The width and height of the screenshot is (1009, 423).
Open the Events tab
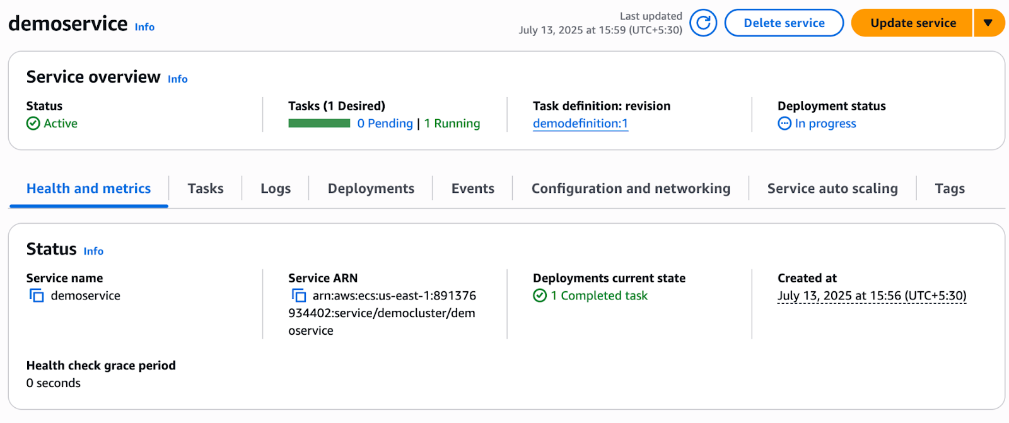tap(472, 188)
